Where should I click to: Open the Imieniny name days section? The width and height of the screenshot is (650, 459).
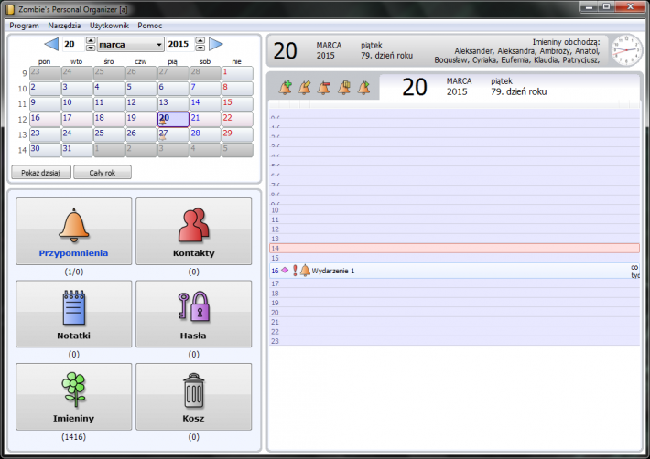point(74,397)
